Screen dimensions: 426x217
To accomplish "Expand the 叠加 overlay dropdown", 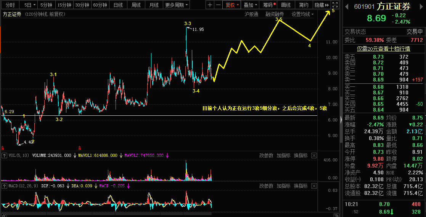I will click(x=250, y=5).
